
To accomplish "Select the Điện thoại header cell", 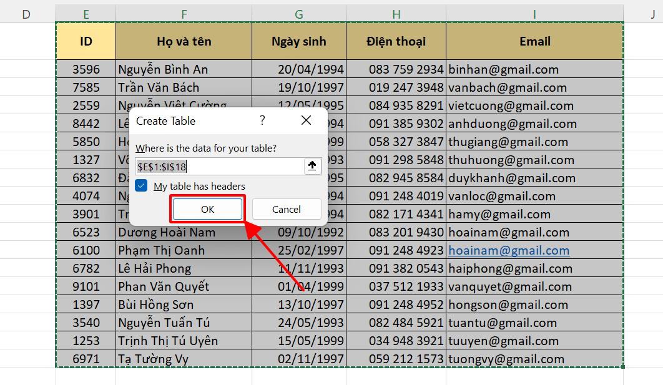I will coord(396,41).
